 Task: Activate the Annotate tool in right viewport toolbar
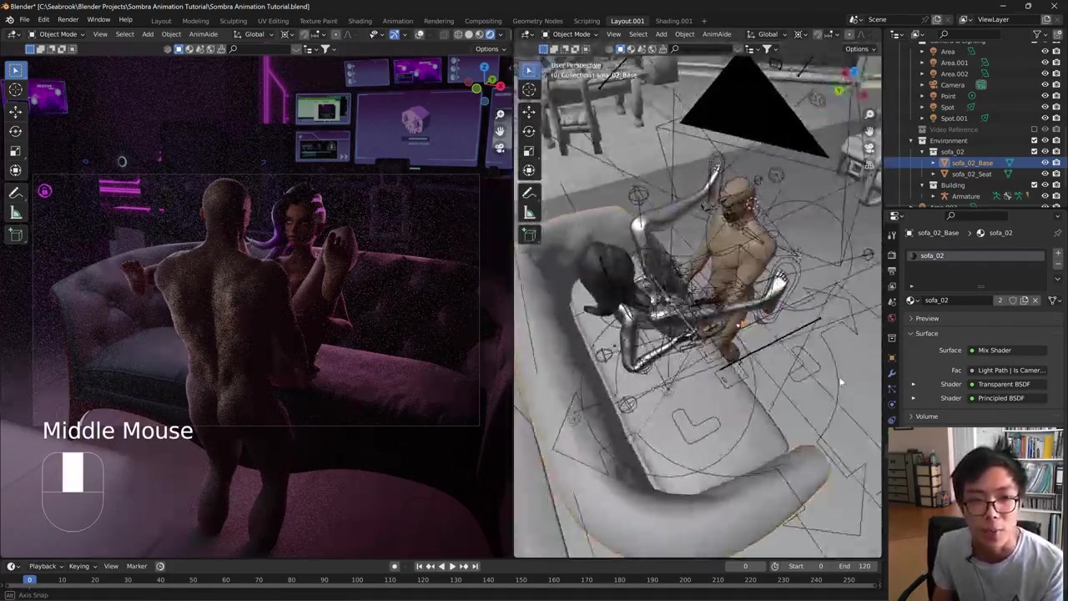click(x=529, y=193)
